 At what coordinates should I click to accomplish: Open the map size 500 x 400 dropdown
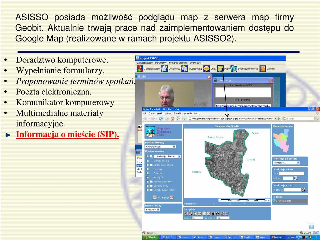coord(152,210)
